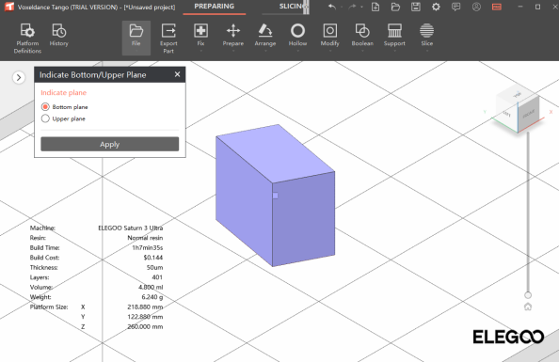This screenshot has height=362, width=559.
Task: Click the red PRO badge icon
Action: [x=497, y=7]
